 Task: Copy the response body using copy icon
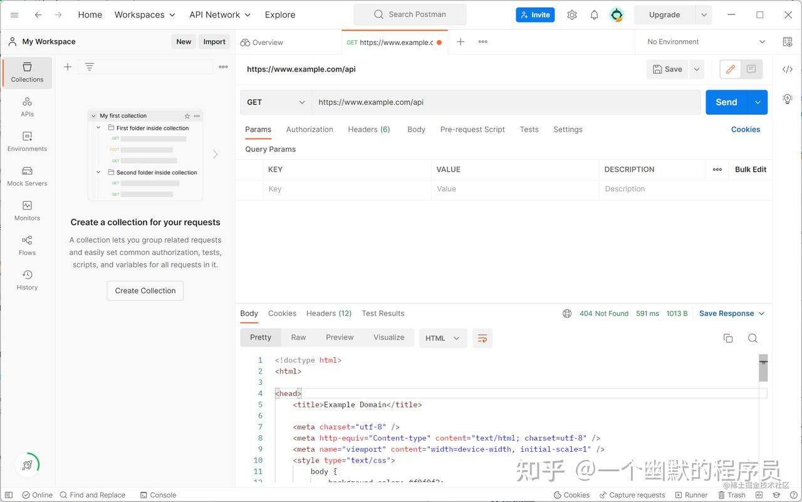728,338
